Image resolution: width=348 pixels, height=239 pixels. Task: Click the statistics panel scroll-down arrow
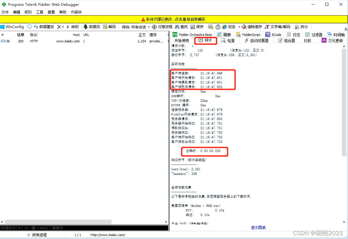coord(344,222)
